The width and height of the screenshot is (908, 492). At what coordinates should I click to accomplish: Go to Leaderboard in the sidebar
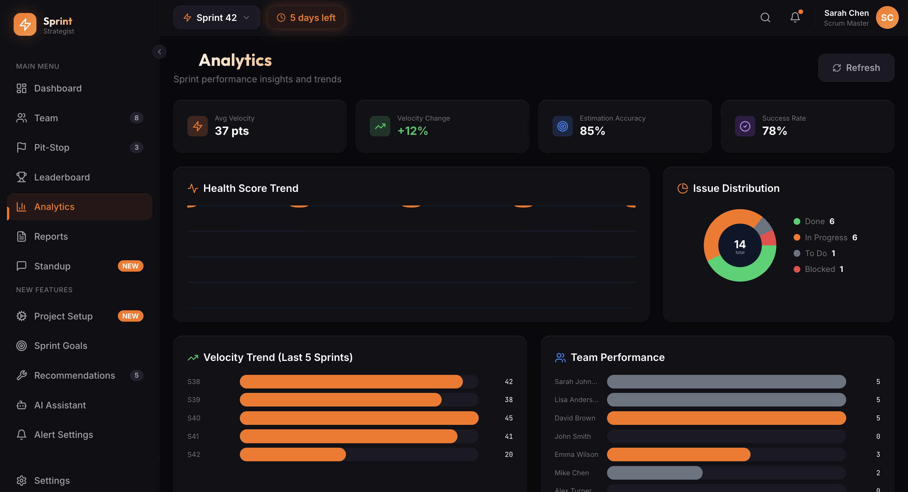tap(62, 177)
